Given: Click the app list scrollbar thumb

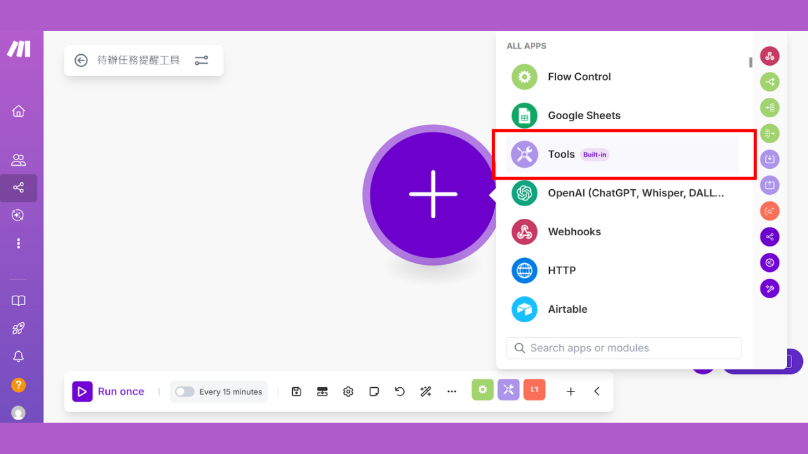Looking at the screenshot, I should click(751, 62).
